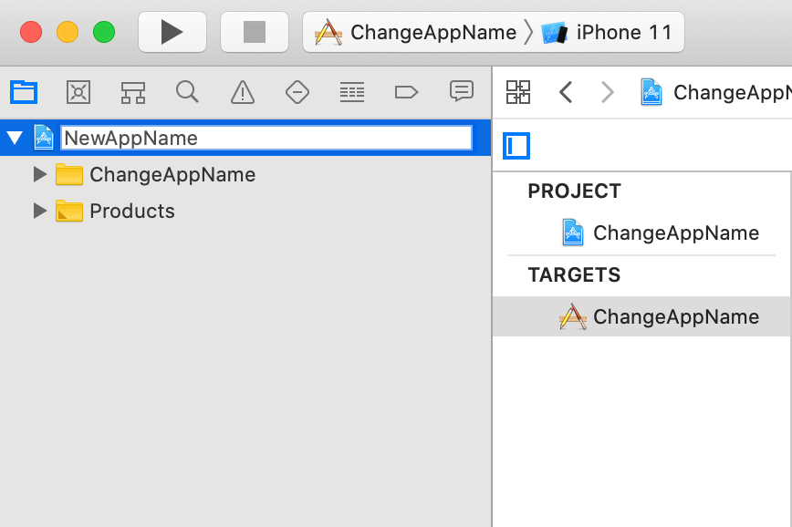Run the project with the Play button
Screen dimensions: 792x527
click(172, 32)
